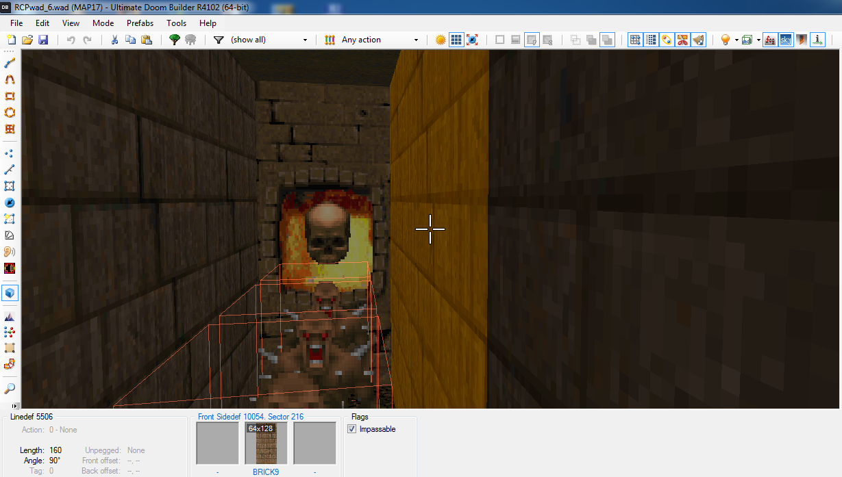Click the Paste clipboard icon

pos(146,40)
